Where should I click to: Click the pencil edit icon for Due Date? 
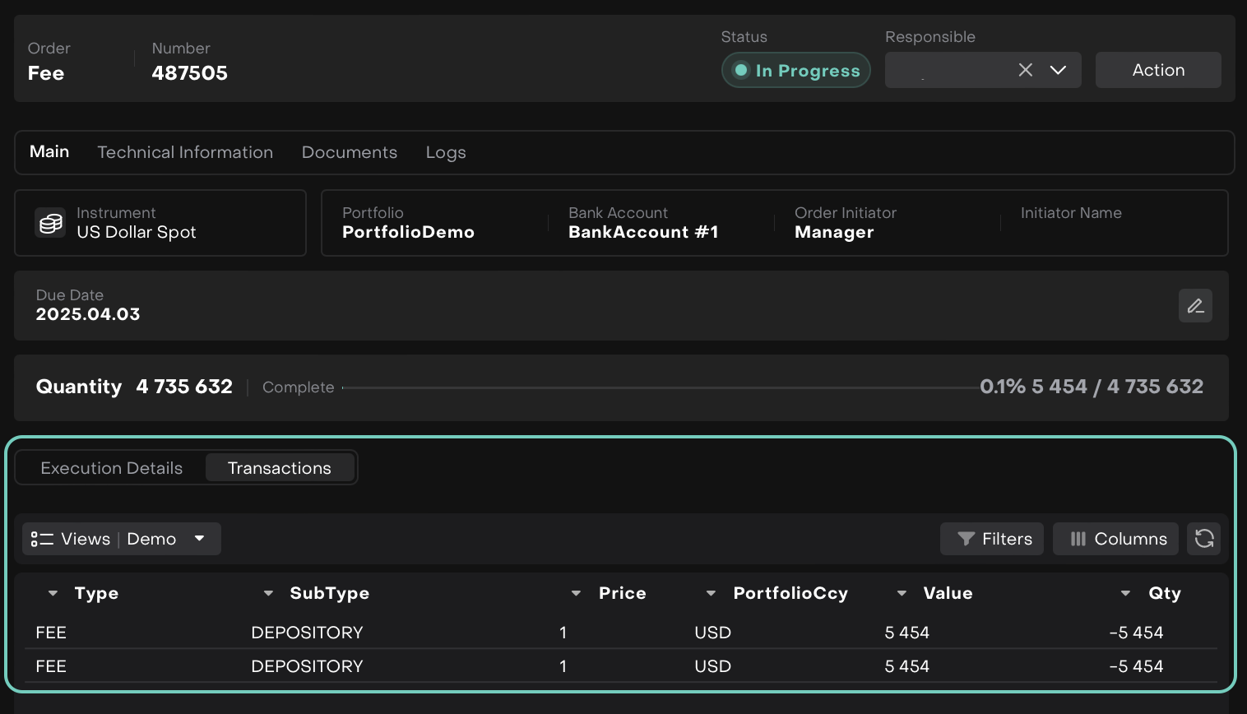tap(1195, 306)
